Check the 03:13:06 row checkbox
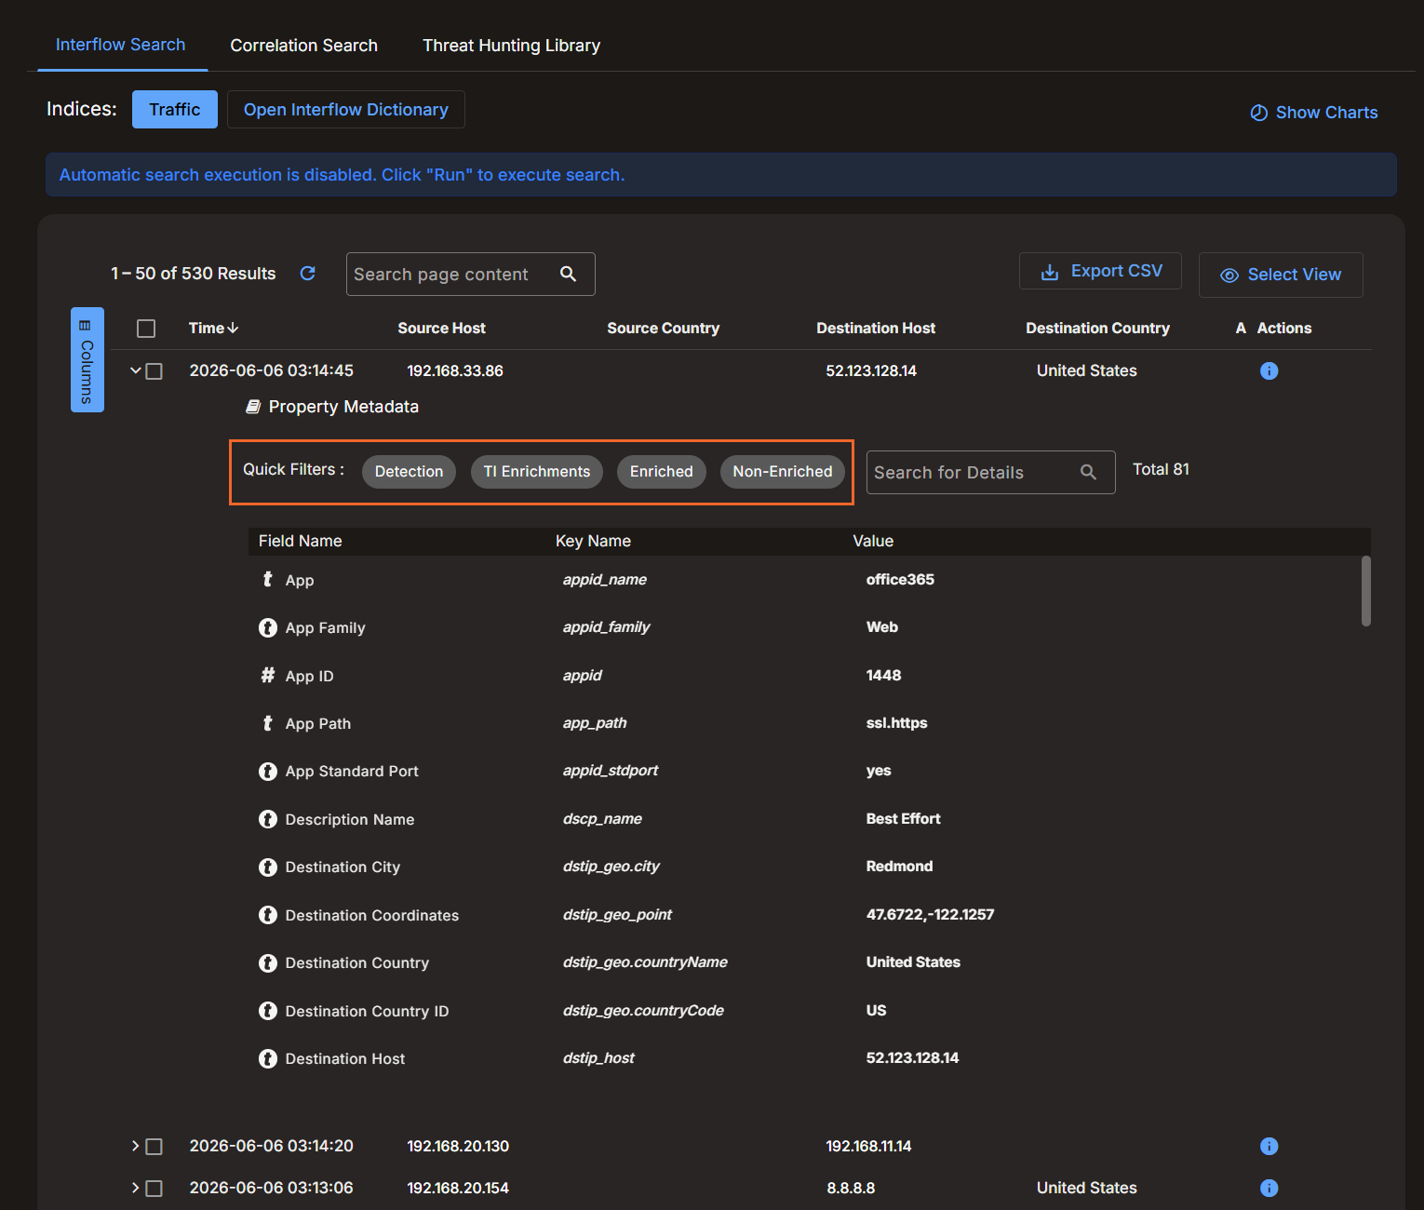The image size is (1424, 1210). coord(154,1189)
